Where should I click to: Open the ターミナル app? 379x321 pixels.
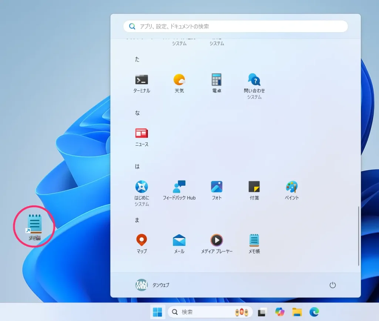click(x=142, y=84)
